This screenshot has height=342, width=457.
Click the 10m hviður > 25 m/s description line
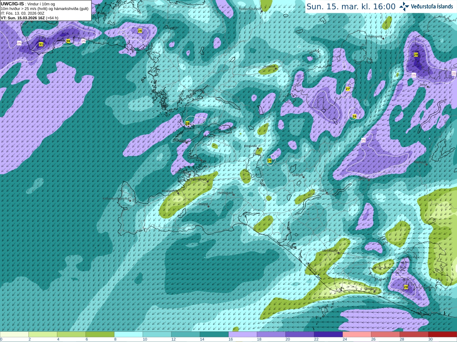click(x=45, y=9)
